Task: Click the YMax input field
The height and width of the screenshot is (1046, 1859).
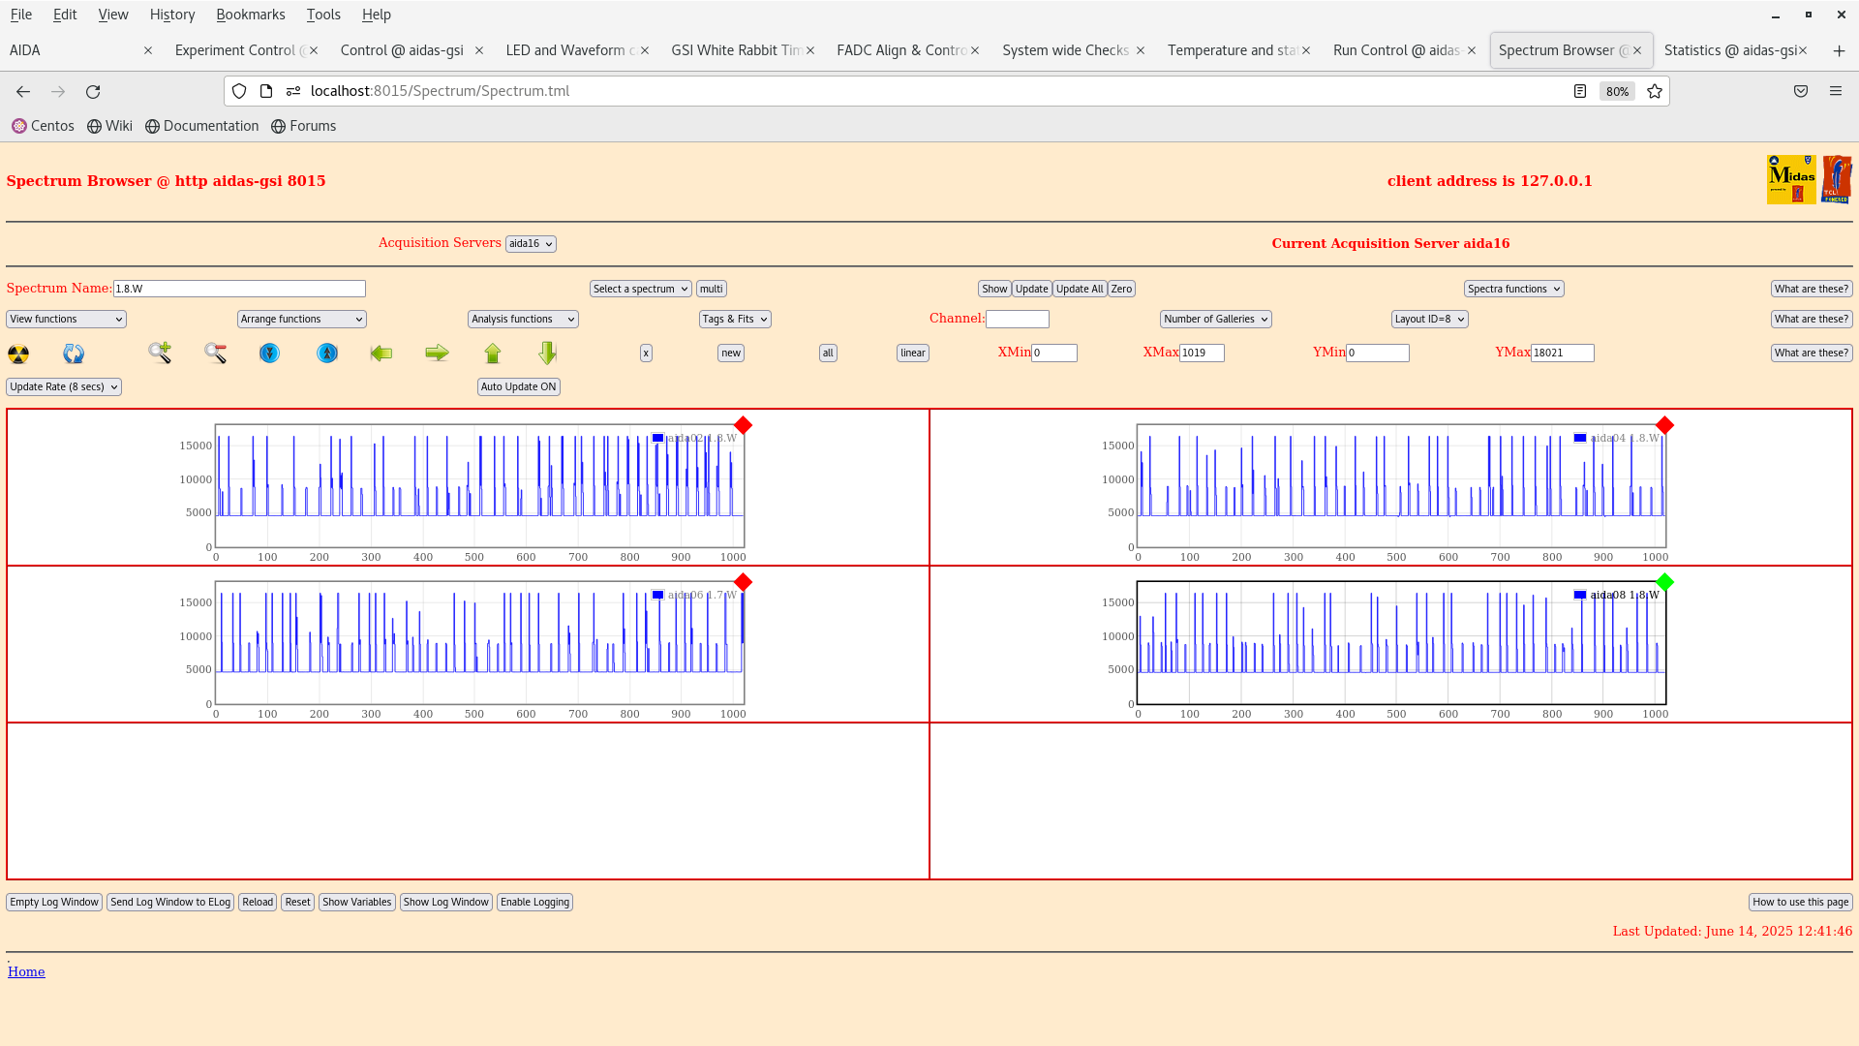Action: pyautogui.click(x=1562, y=354)
